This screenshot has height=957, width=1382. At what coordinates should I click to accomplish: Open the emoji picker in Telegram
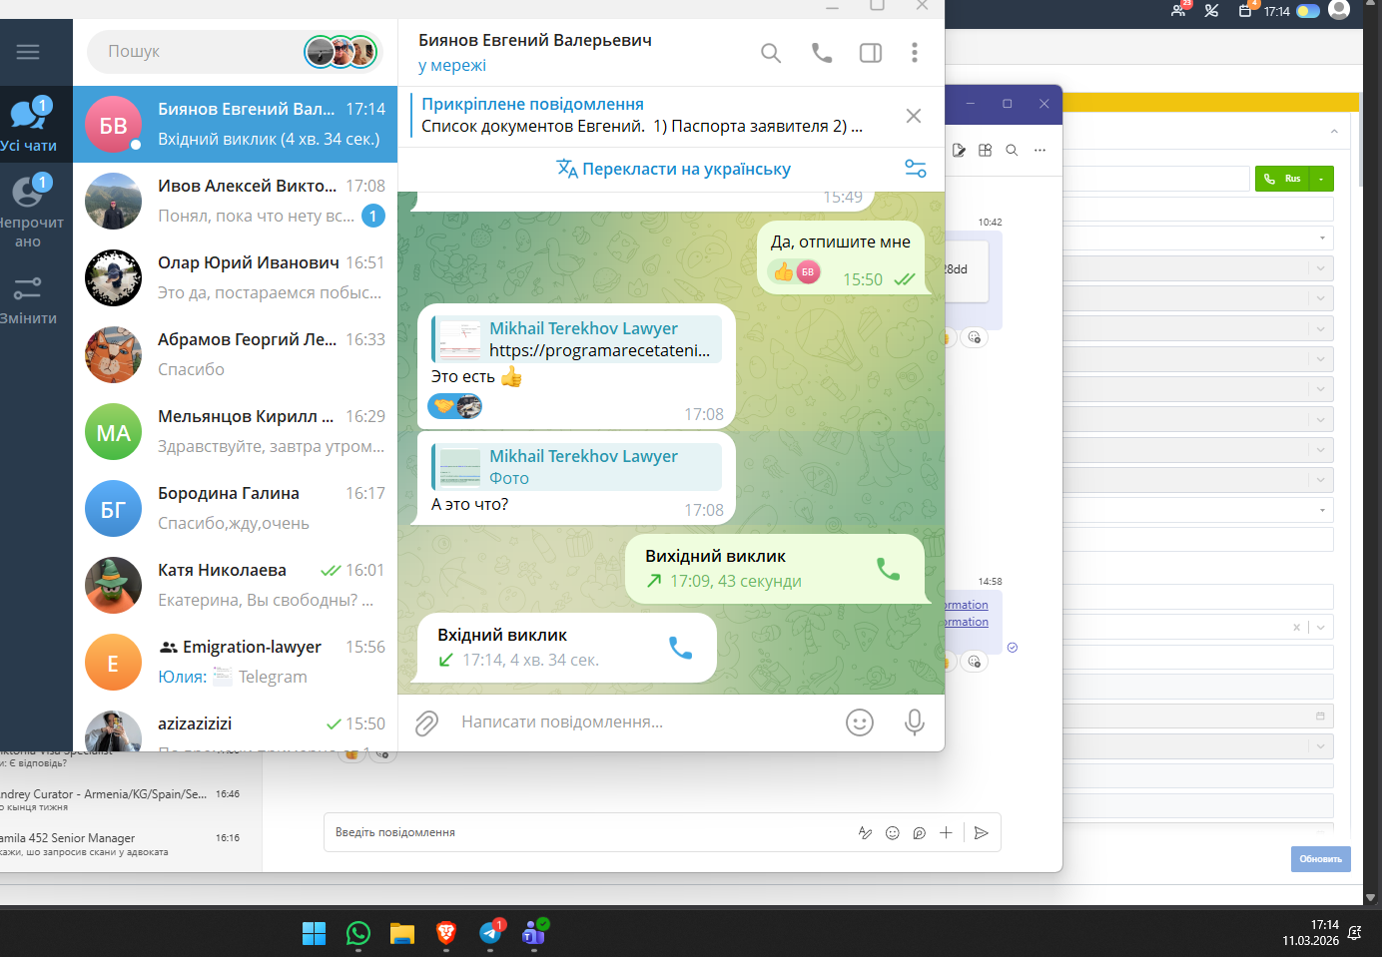tap(860, 722)
